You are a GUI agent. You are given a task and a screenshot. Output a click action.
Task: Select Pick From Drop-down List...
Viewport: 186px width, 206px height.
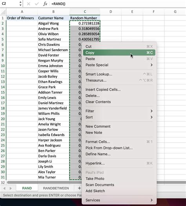pyautogui.click(x=119, y=148)
